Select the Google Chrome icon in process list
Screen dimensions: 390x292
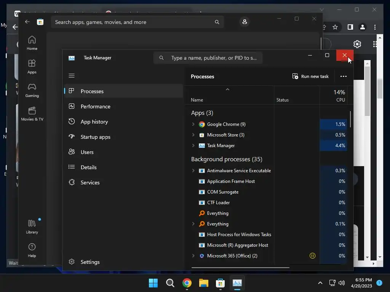point(202,124)
